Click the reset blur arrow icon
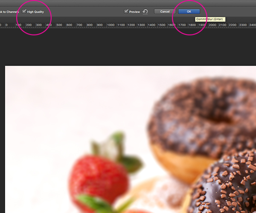Image resolution: width=256 pixels, height=213 pixels. coord(145,12)
